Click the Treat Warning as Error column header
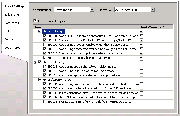 click(x=156, y=27)
